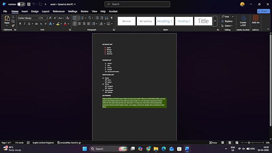The width and height of the screenshot is (272, 153).
Task: Sort the selected text A to Z
Action: [107, 18]
